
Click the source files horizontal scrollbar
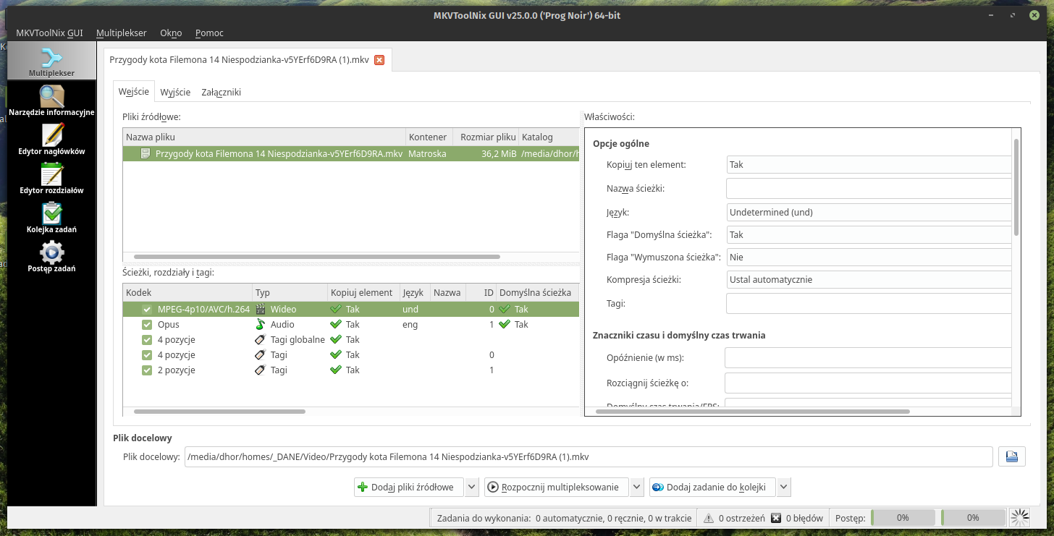tap(317, 257)
